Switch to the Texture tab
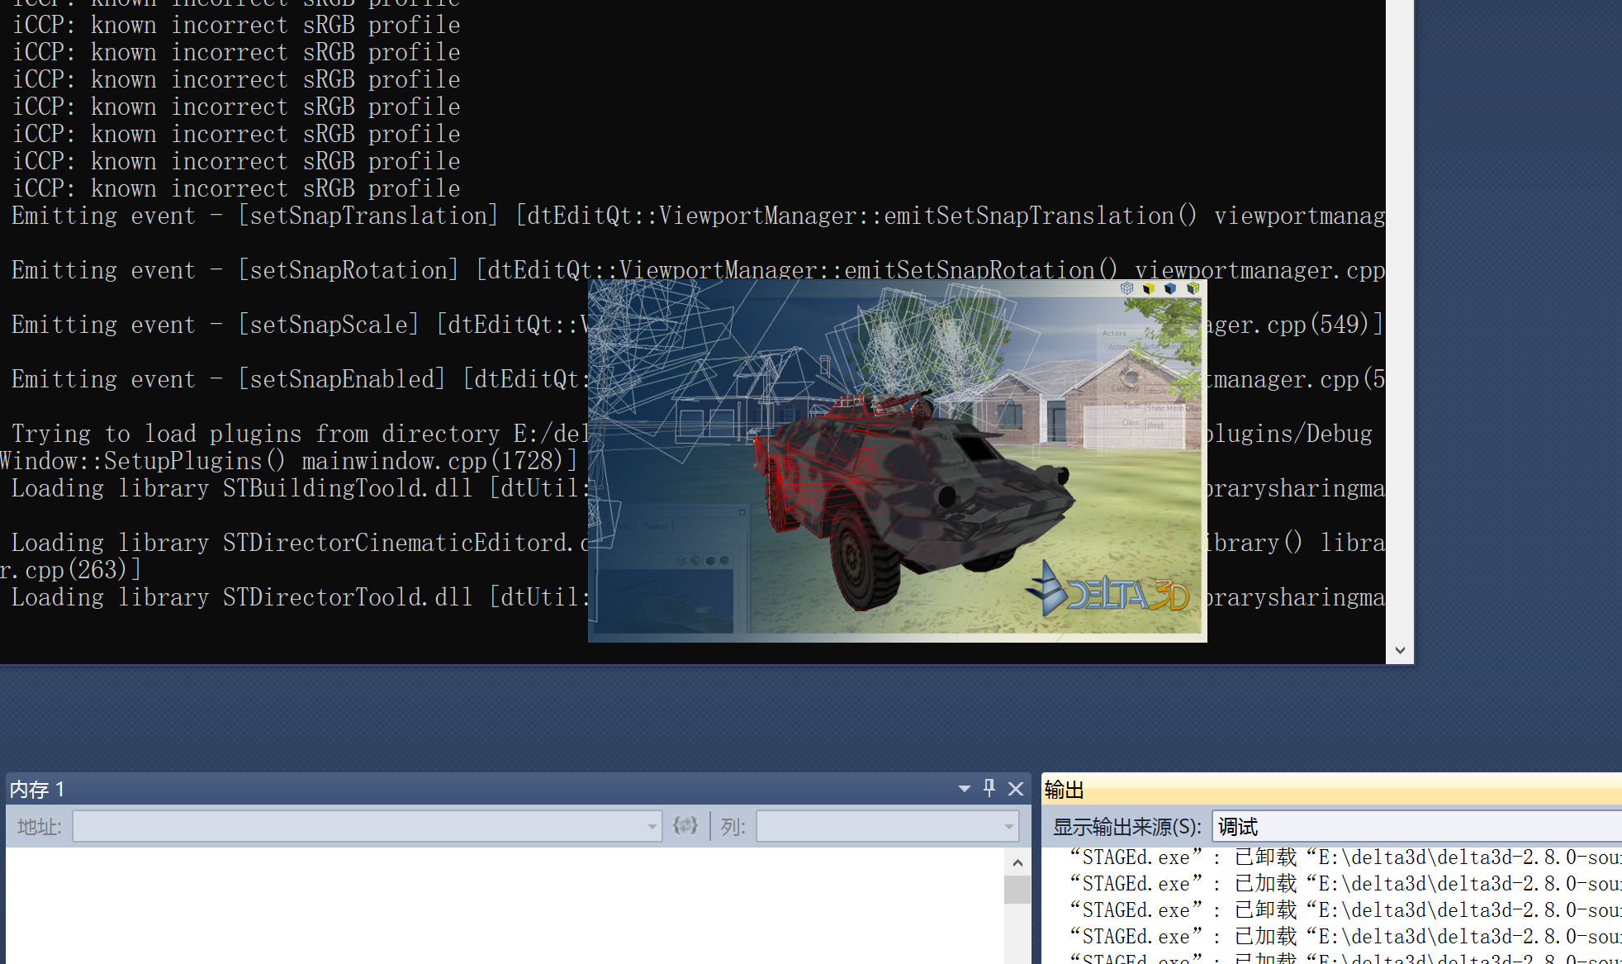The height and width of the screenshot is (964, 1622). coord(657,526)
